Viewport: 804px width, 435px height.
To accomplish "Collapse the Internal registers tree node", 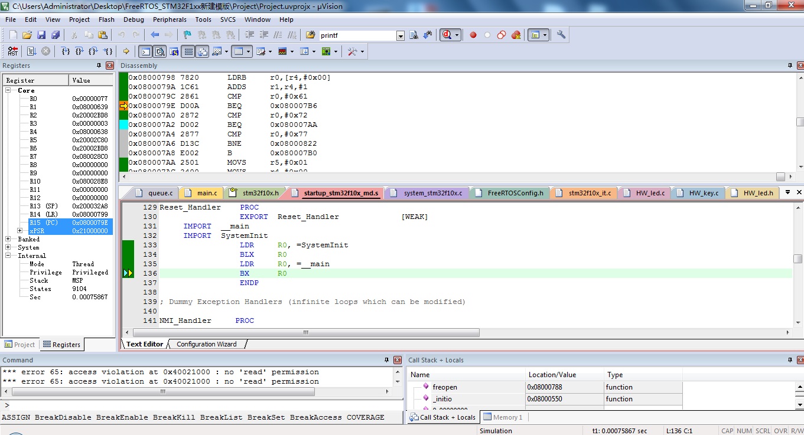I will [9, 256].
